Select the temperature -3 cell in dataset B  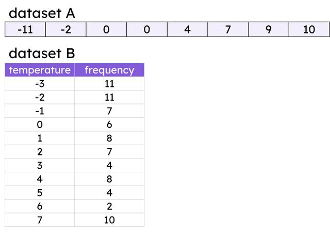pos(40,84)
